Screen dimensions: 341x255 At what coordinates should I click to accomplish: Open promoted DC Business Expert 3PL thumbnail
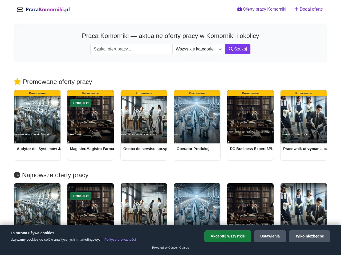tap(250, 120)
